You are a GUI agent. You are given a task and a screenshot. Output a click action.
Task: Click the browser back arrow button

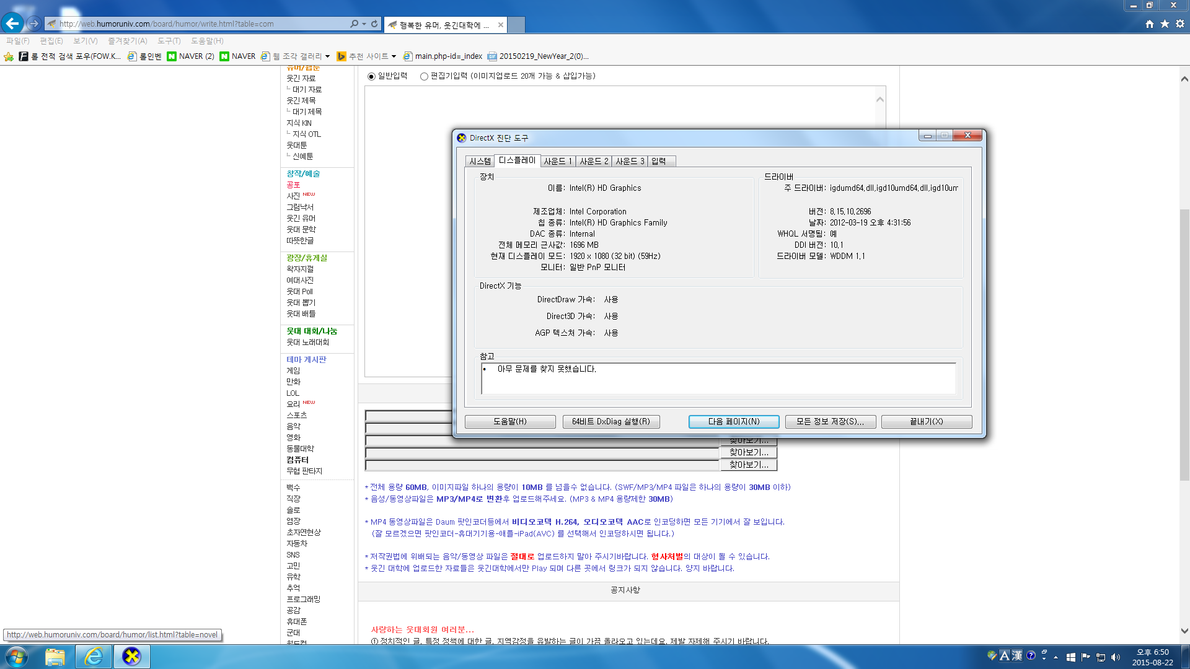[12, 24]
